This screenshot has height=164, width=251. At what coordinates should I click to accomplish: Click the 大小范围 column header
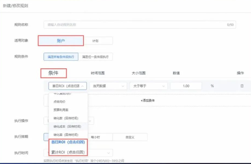pyautogui.click(x=138, y=73)
